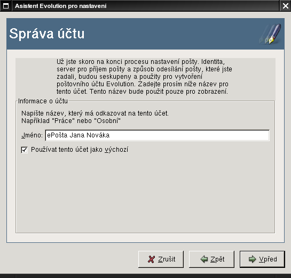Click the green left arrow icon on Zpět
This screenshot has width=291, height=278.
click(204, 259)
